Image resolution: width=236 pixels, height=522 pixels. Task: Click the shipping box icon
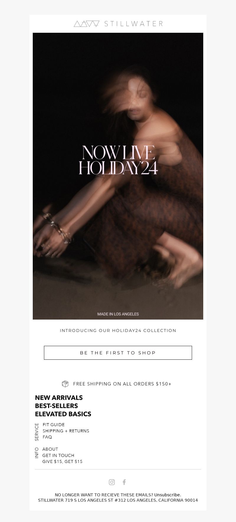pyautogui.click(x=65, y=384)
